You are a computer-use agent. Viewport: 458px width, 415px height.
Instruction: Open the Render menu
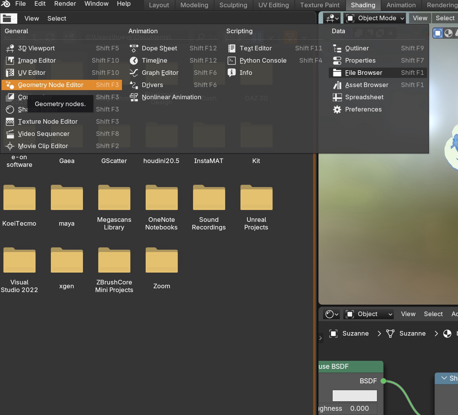[x=65, y=3]
